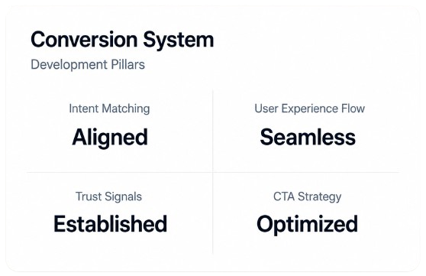This screenshot has height=276, width=426.
Task: Click the word "System" in the title
Action: [x=179, y=41]
